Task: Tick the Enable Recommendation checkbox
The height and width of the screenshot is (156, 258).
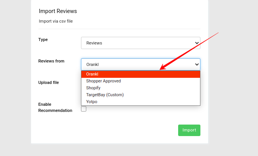Action: pos(84,109)
